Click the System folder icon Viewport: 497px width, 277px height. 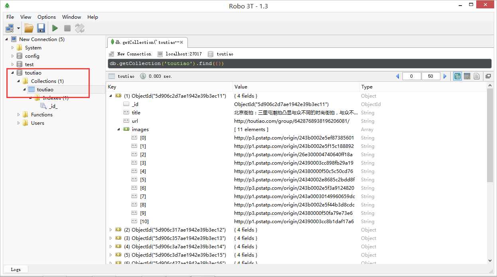tap(19, 47)
